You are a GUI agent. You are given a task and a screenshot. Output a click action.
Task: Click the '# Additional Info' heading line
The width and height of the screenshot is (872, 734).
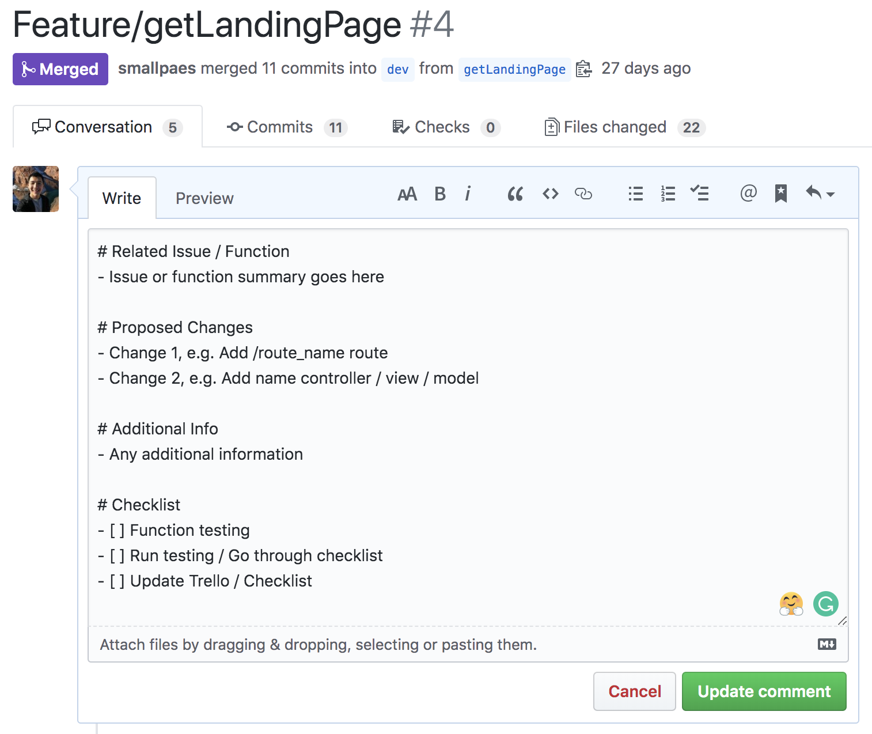tap(158, 429)
